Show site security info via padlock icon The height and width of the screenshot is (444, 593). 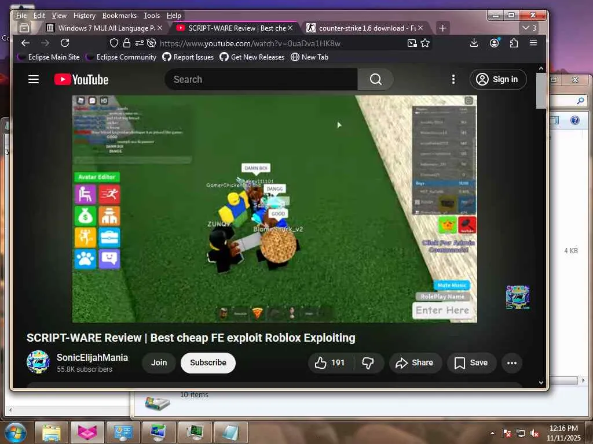pos(127,43)
